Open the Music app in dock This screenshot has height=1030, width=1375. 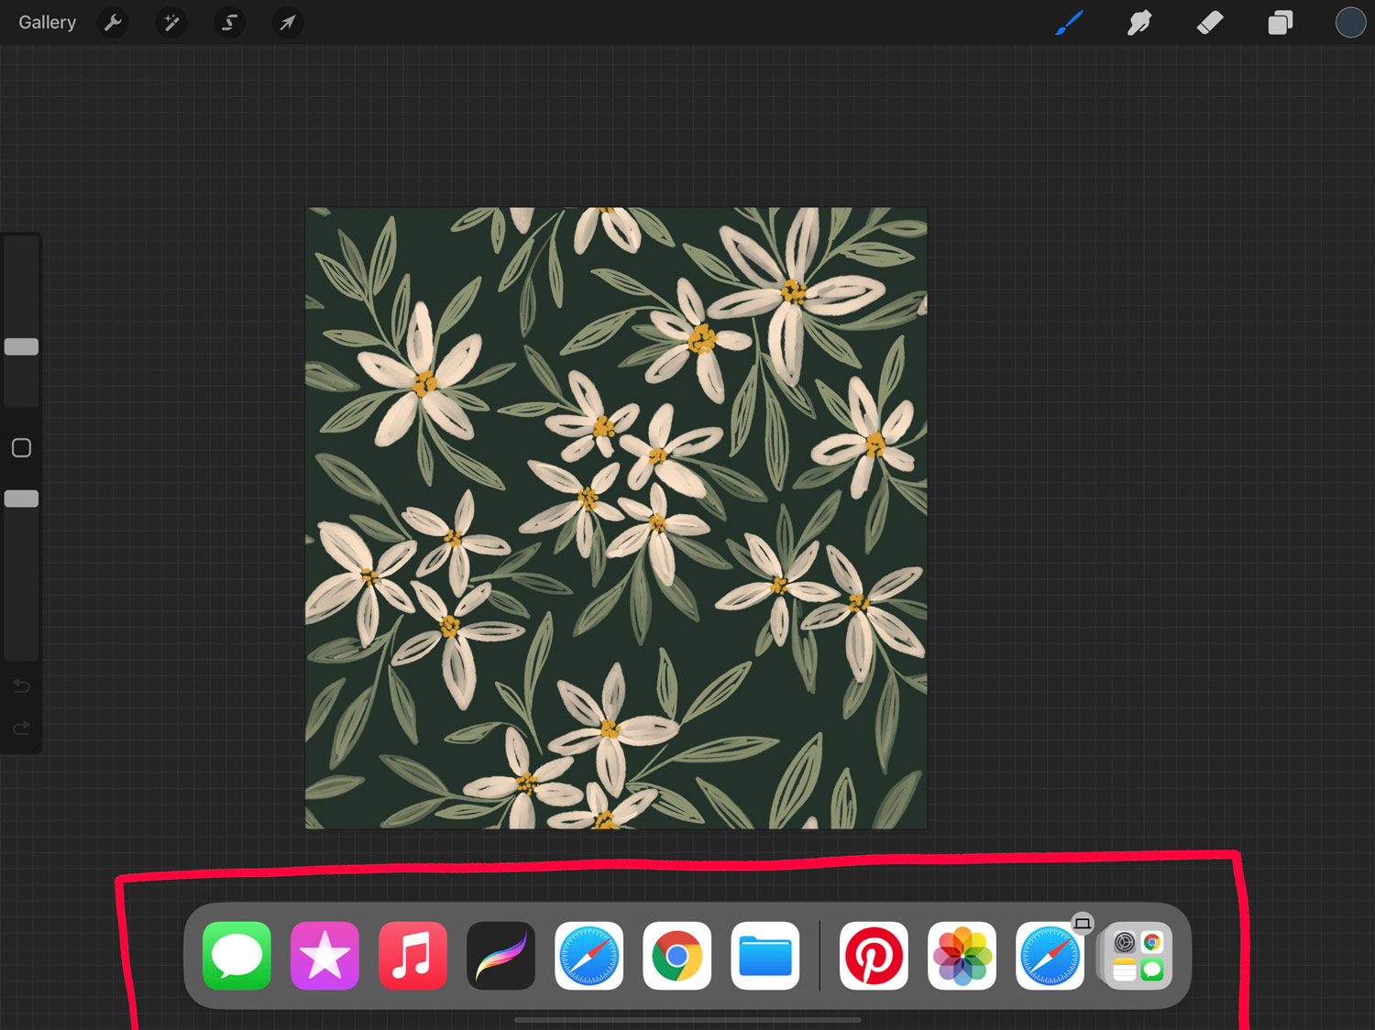click(x=412, y=956)
